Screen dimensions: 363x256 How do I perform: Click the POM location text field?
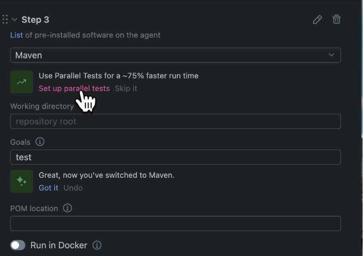(175, 224)
